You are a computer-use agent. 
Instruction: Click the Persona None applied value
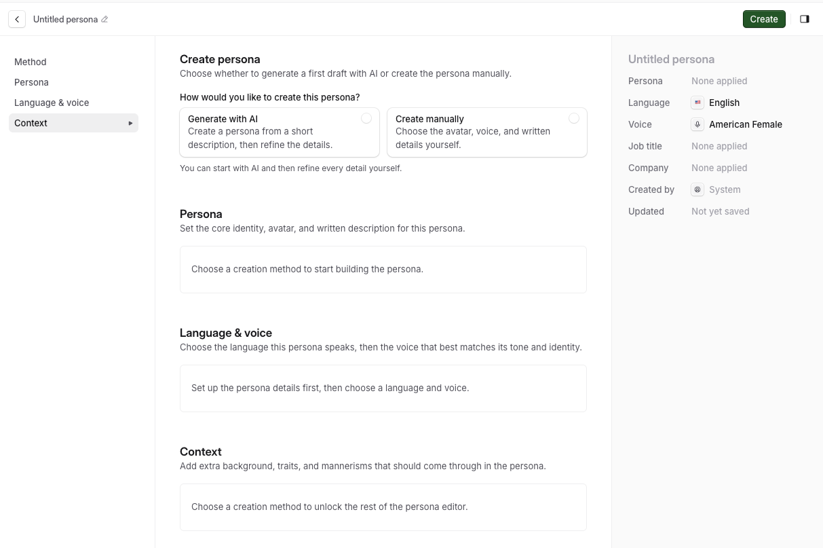(x=719, y=81)
